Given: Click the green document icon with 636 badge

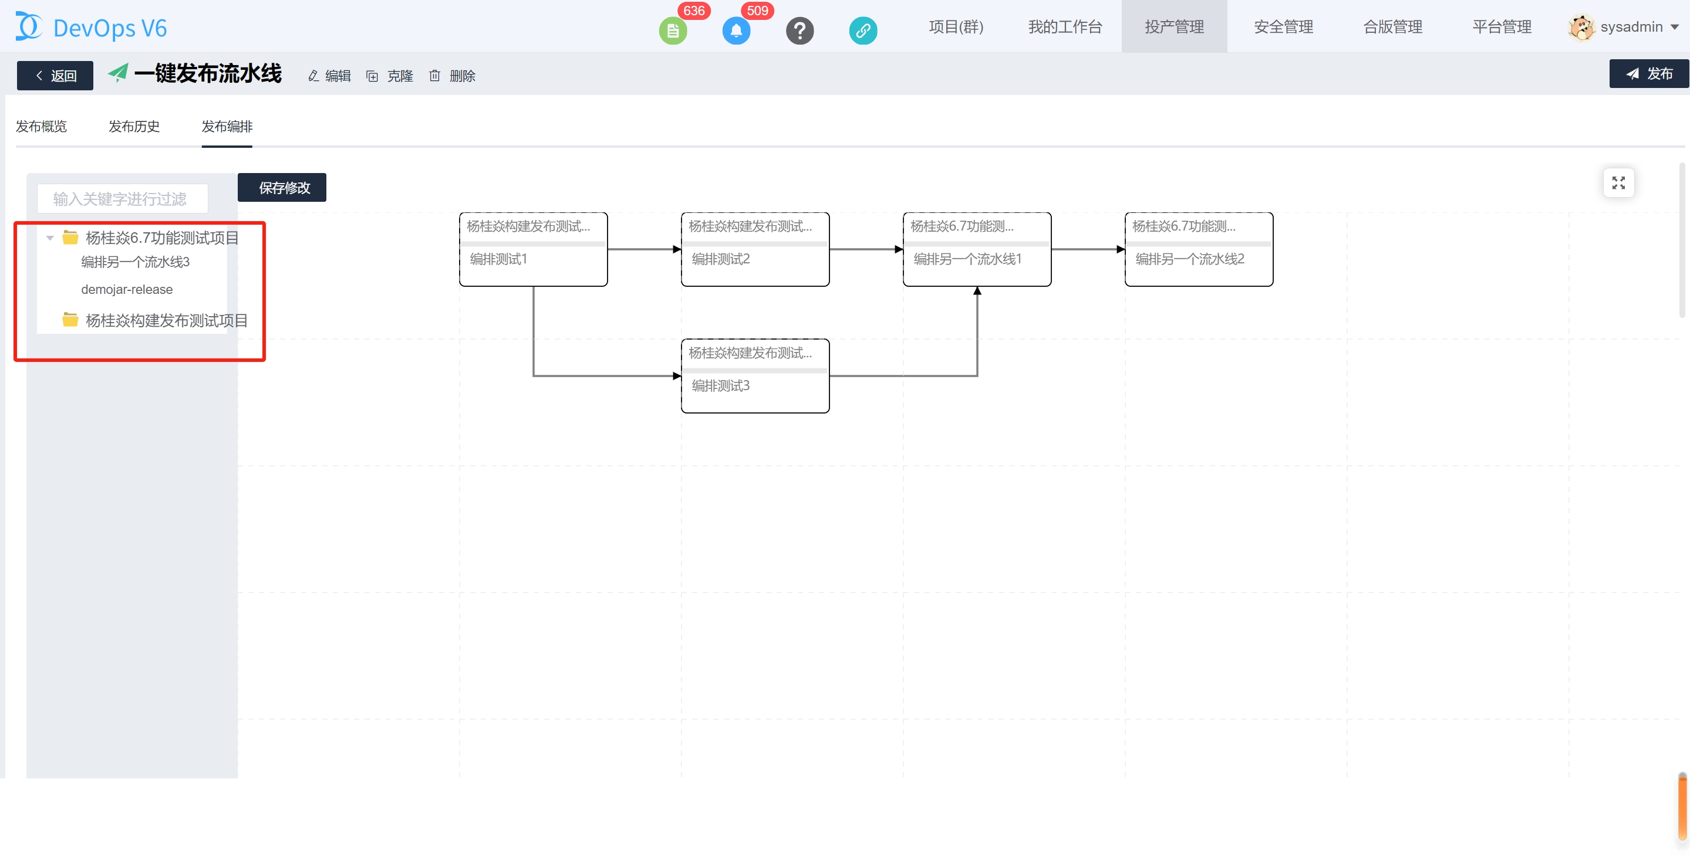Looking at the screenshot, I should (673, 30).
